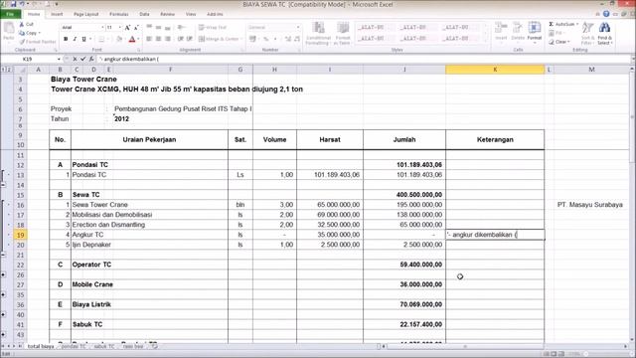Decrease font size with the small A icon

tap(136, 27)
